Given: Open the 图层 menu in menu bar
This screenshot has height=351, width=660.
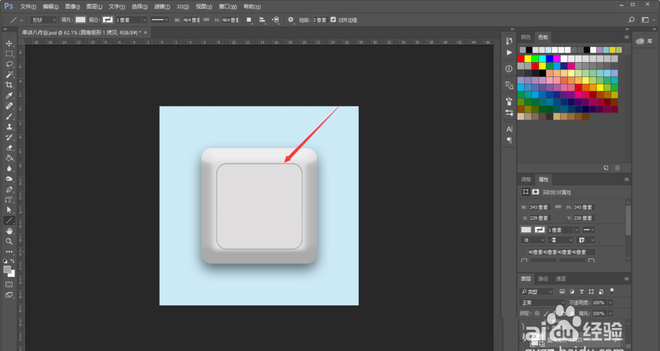Looking at the screenshot, I should [96, 6].
